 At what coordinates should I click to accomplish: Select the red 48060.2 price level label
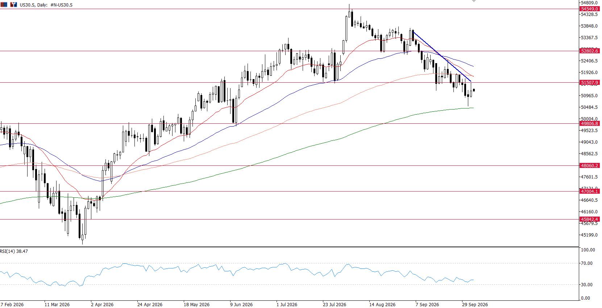coord(589,165)
